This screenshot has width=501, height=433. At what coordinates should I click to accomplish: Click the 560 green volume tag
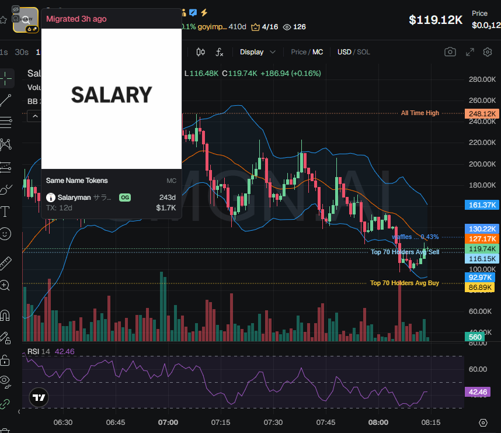(475, 337)
